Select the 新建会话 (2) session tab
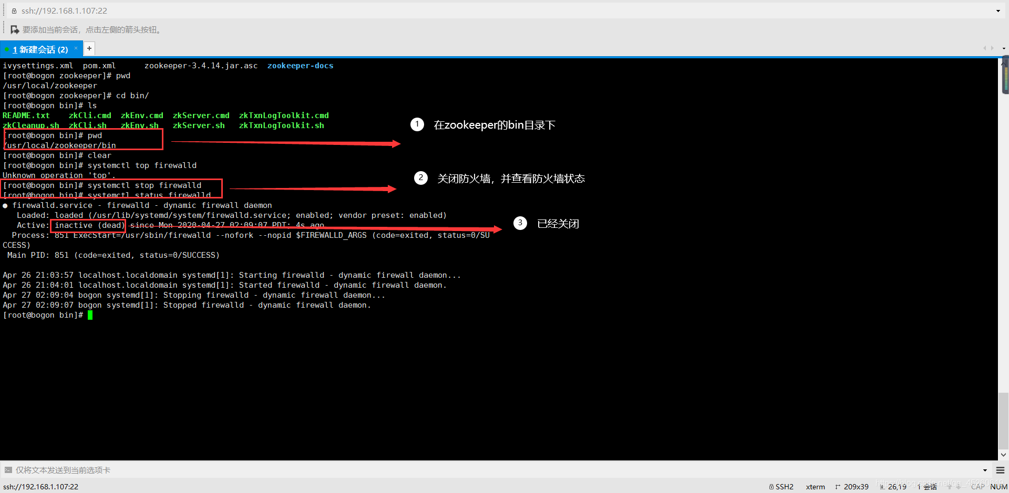1009x493 pixels. tap(40, 49)
